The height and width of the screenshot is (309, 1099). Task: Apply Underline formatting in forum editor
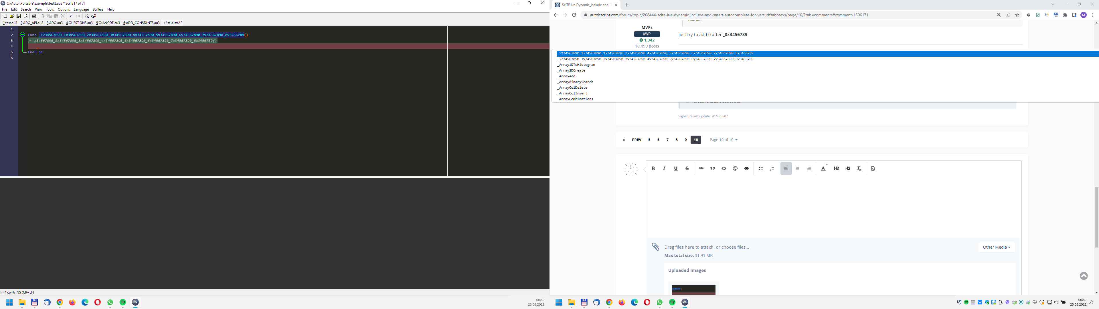click(x=676, y=169)
